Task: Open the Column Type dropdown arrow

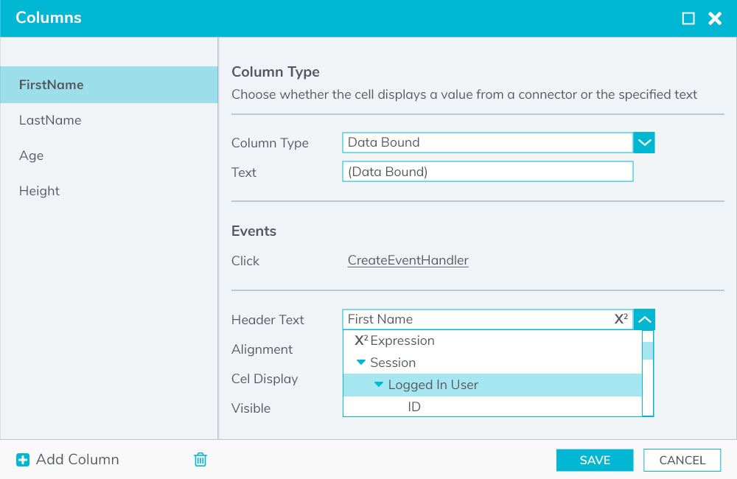Action: pos(644,142)
